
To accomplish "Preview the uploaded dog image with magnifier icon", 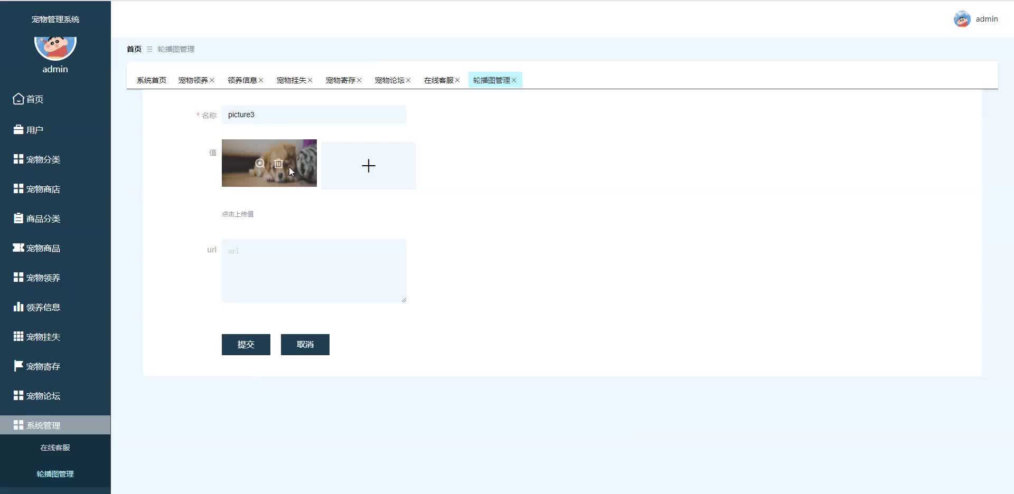I will [x=260, y=164].
